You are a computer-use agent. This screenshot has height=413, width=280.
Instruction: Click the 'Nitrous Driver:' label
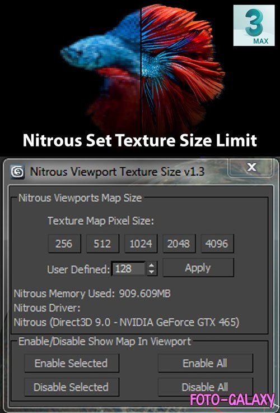[x=47, y=308]
